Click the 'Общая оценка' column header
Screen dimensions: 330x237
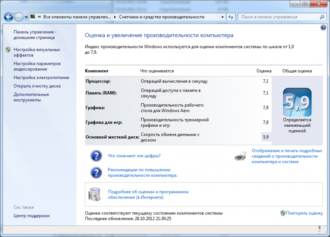point(297,71)
